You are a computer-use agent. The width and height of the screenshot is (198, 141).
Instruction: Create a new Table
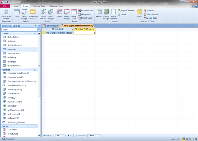(x=17, y=14)
